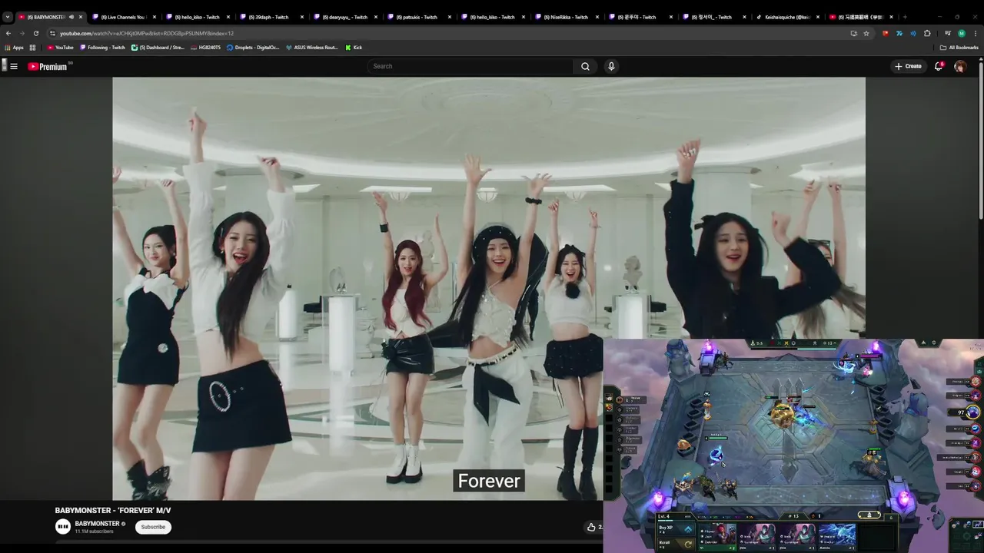This screenshot has width=984, height=553.
Task: Click the tab groups grid icon in the bookmarks bar
Action: click(x=32, y=48)
